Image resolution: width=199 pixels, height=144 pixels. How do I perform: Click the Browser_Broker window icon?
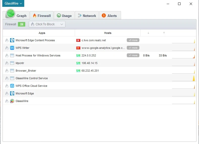point(12,71)
